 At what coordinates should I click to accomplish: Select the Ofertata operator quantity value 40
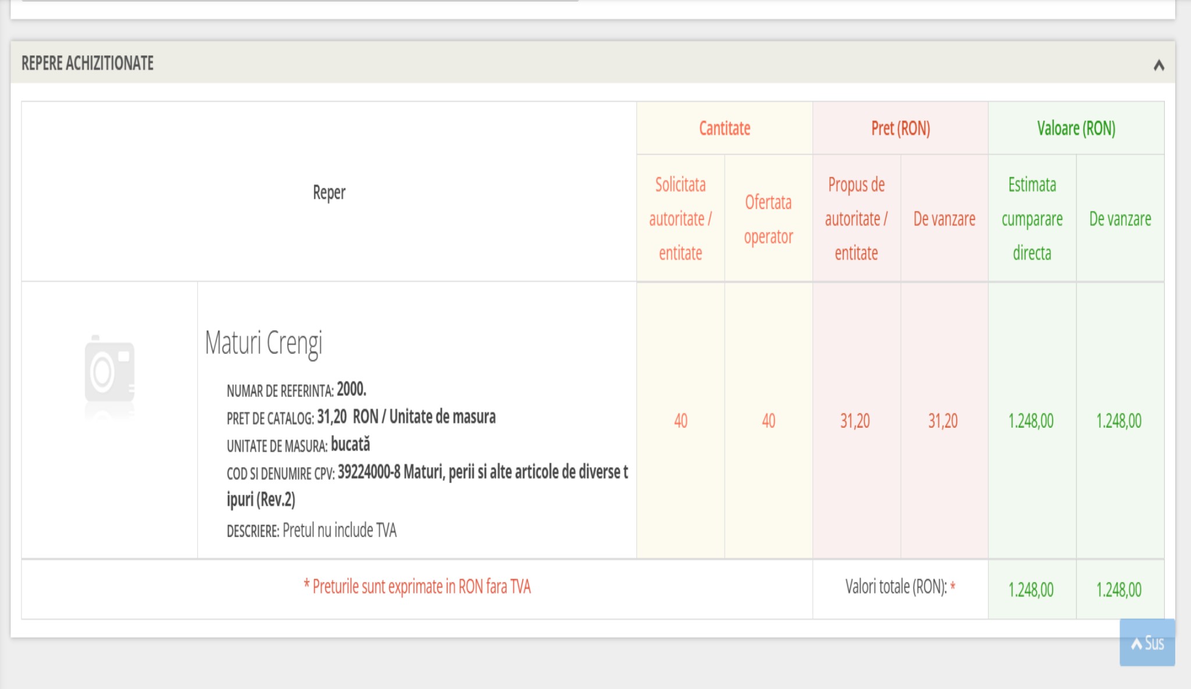coord(768,420)
